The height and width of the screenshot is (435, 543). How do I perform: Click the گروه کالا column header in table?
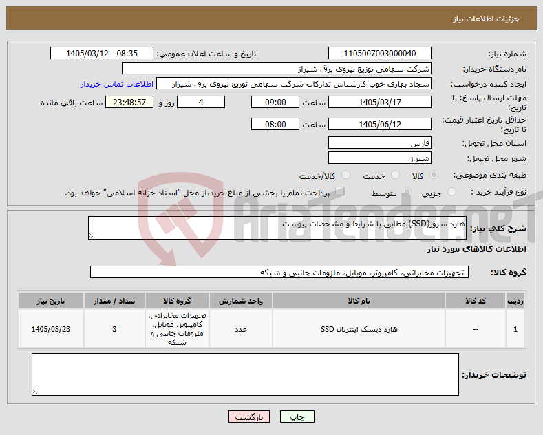tap(177, 301)
